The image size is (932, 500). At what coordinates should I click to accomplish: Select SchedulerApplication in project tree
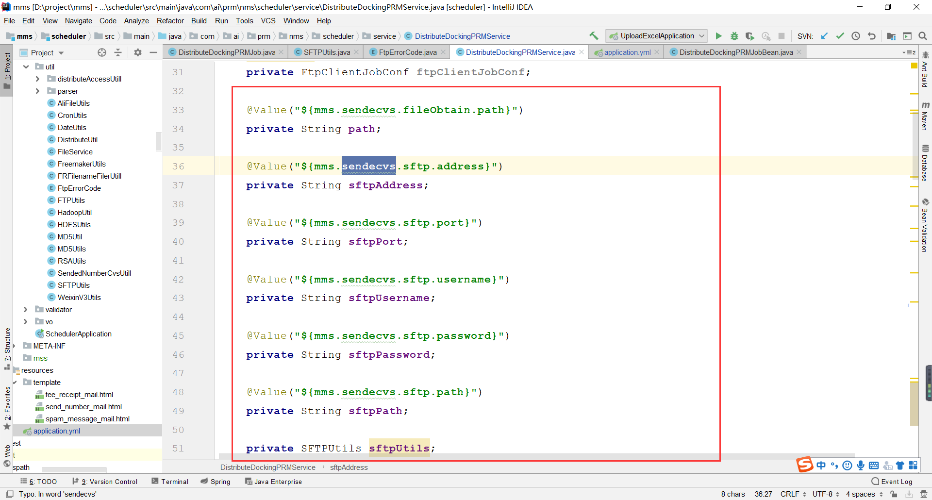[x=74, y=334]
